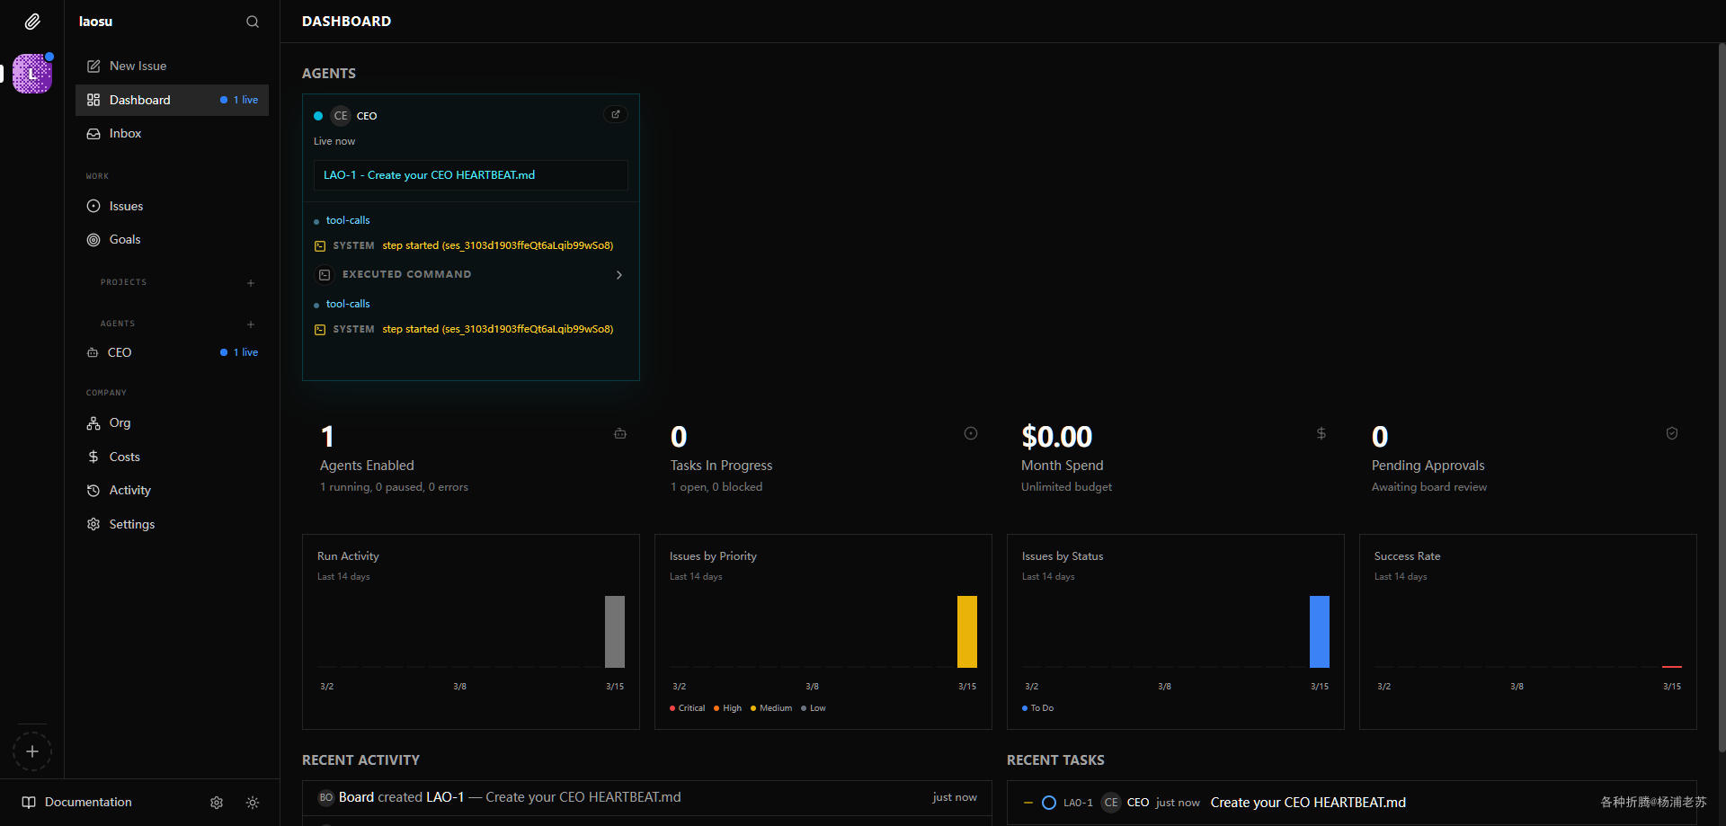Click the Dashboard grid icon
Viewport: 1726px width, 826px height.
pyautogui.click(x=93, y=100)
